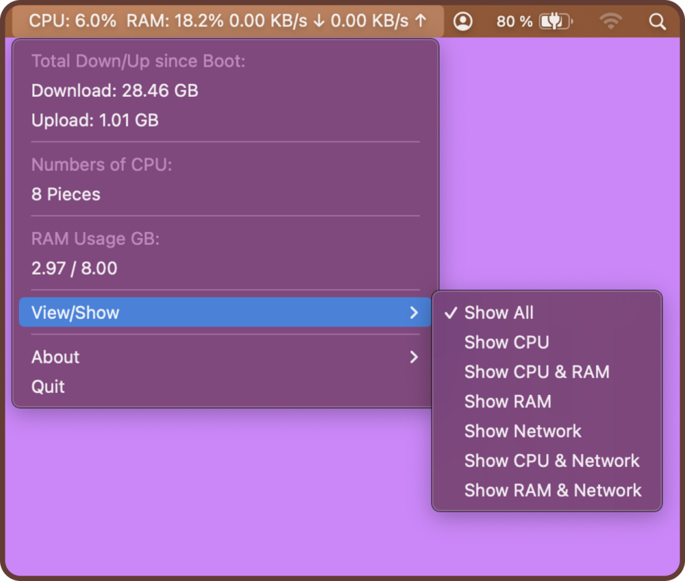Enable Show CPU display mode

coord(506,342)
